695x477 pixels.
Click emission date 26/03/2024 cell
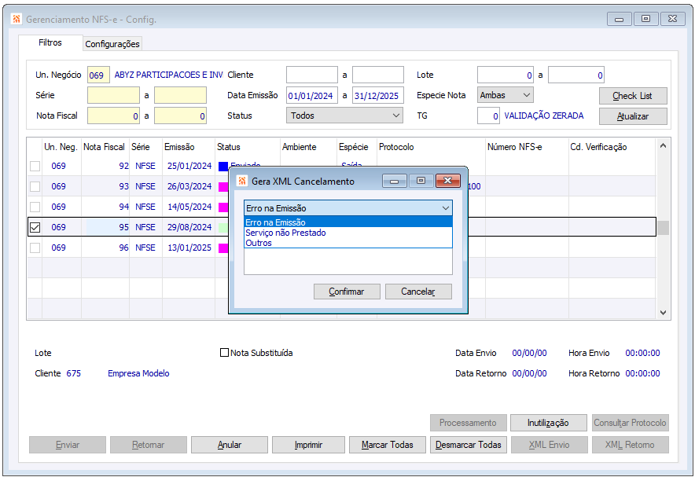click(189, 186)
